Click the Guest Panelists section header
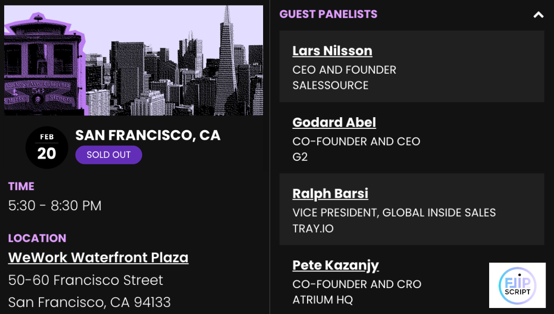The width and height of the screenshot is (554, 314). click(328, 14)
